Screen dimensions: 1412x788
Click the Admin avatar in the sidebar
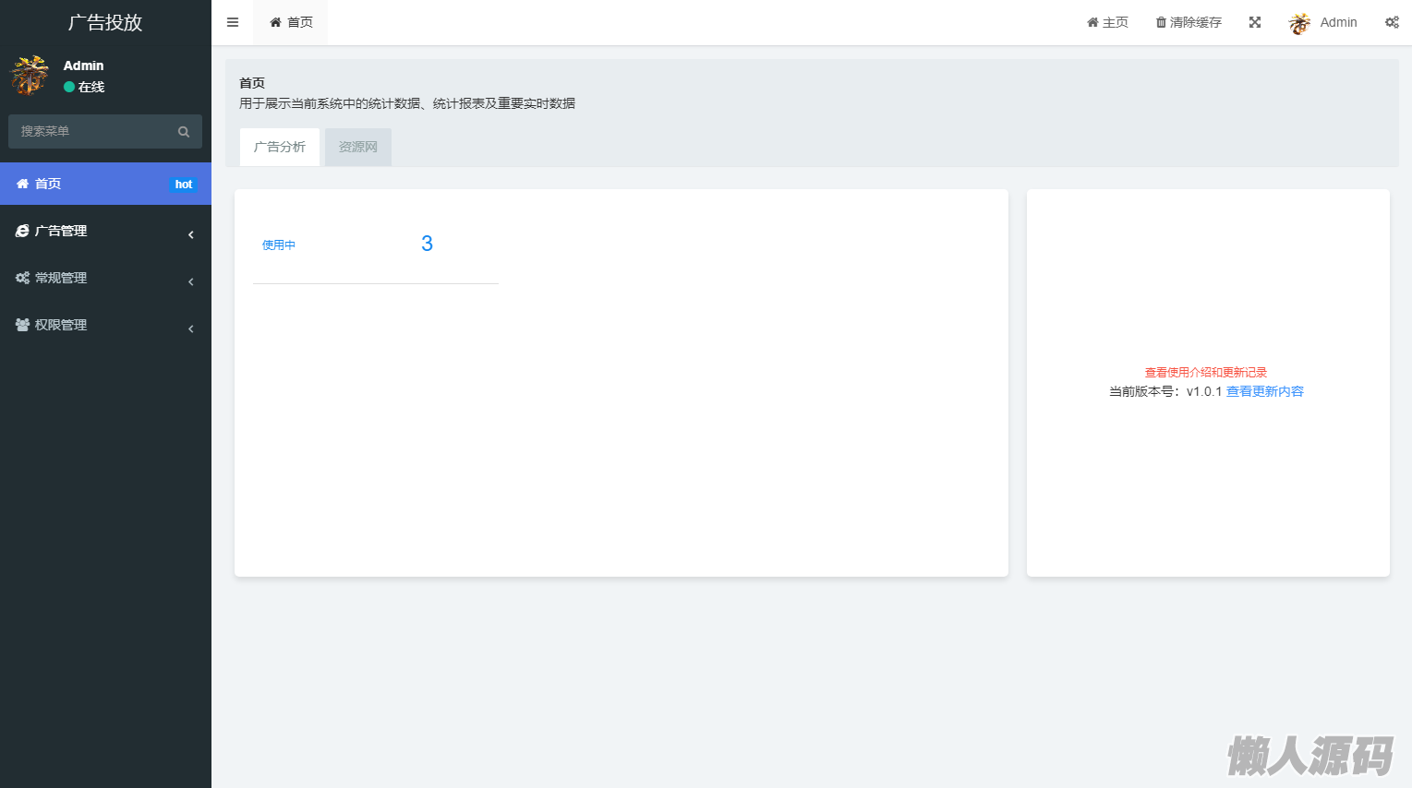click(x=30, y=76)
